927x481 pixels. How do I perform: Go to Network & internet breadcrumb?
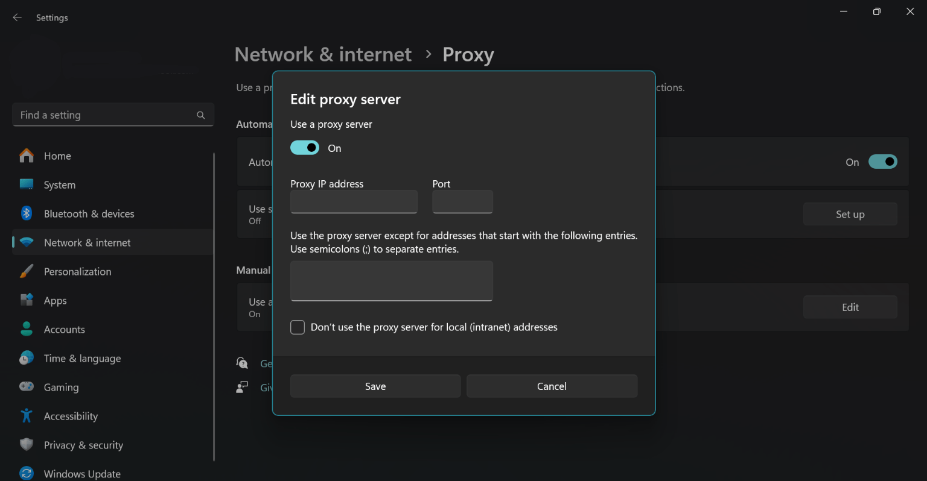point(323,55)
